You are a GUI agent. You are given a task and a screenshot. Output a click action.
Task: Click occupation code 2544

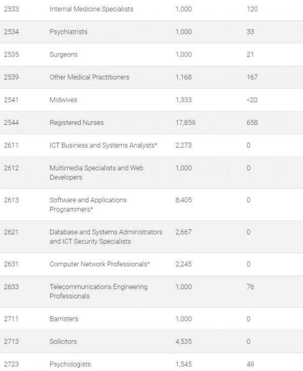(11, 123)
